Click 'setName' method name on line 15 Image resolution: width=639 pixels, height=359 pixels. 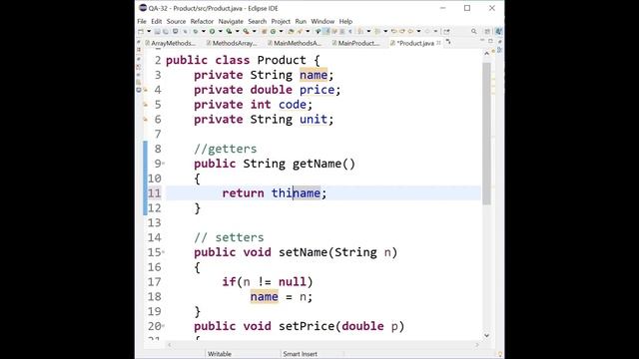coord(303,252)
